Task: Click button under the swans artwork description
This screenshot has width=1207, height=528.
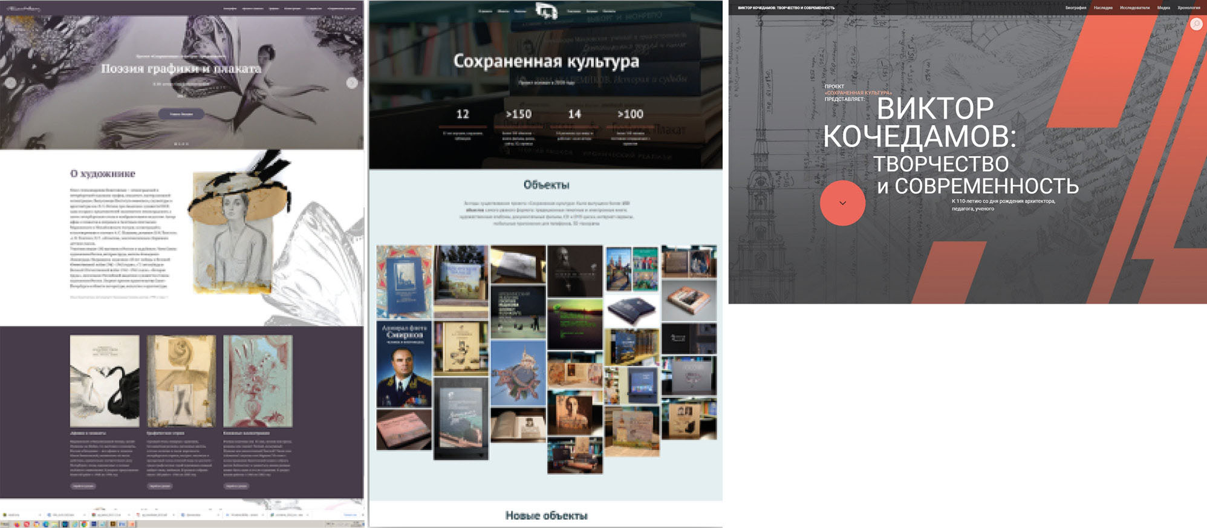Action: (x=83, y=486)
